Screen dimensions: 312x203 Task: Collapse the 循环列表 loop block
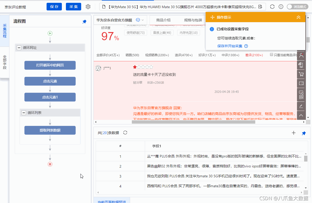[24, 113]
